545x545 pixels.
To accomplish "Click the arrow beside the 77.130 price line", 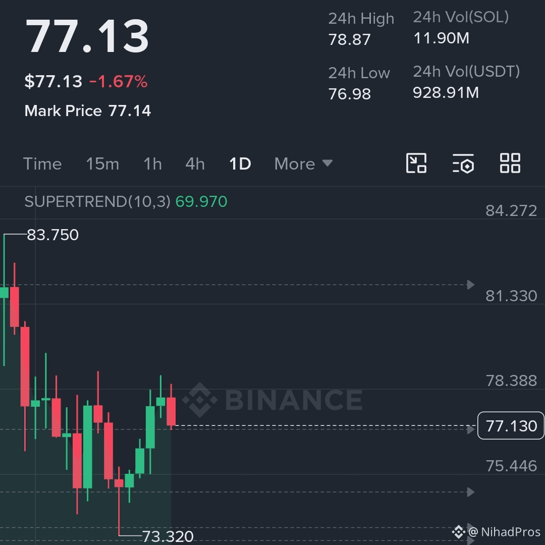I will tap(471, 429).
